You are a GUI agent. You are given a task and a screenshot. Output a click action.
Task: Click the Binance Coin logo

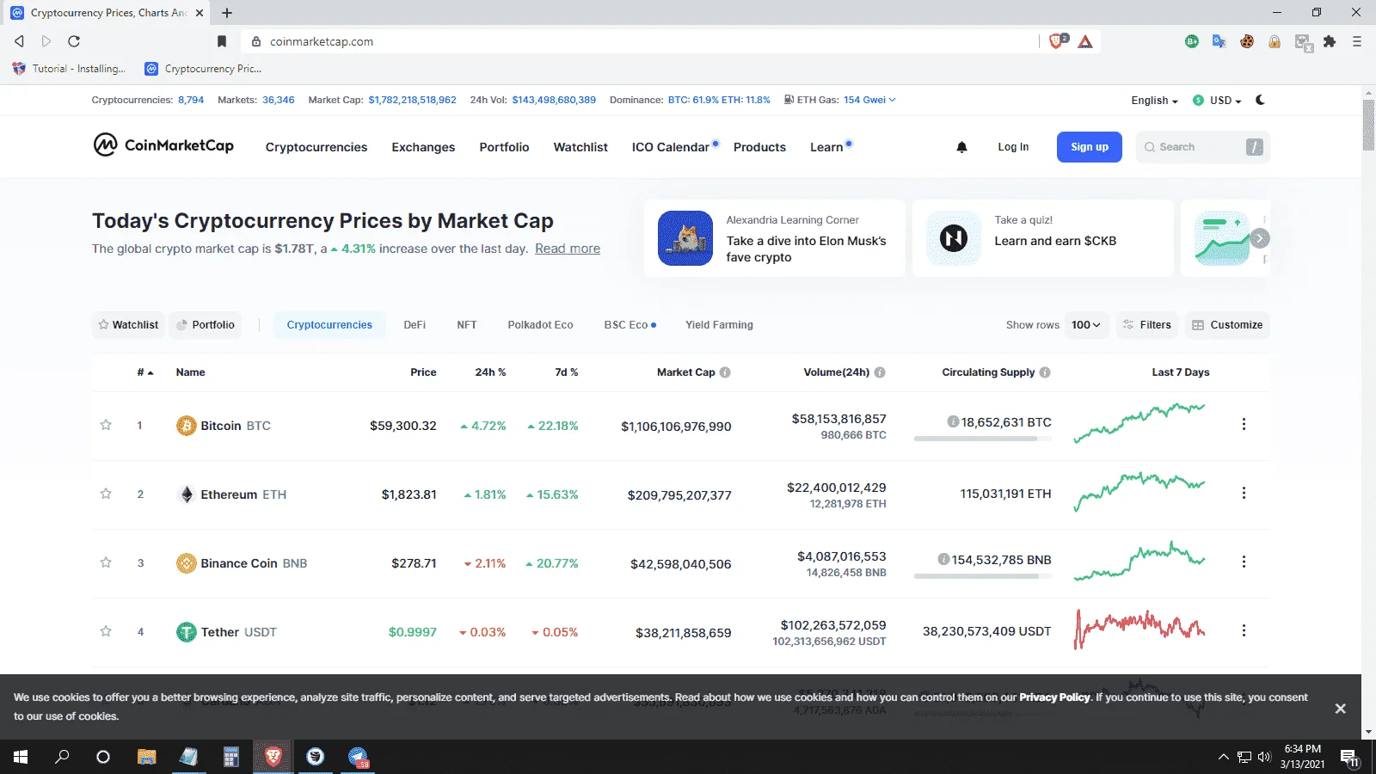click(186, 563)
